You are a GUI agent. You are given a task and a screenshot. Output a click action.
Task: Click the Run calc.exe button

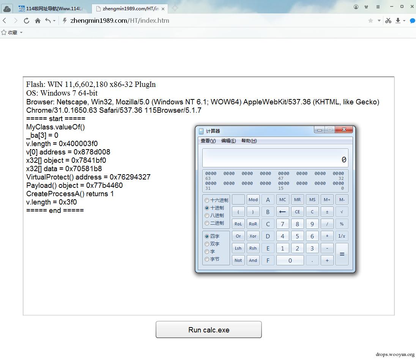coord(208,329)
